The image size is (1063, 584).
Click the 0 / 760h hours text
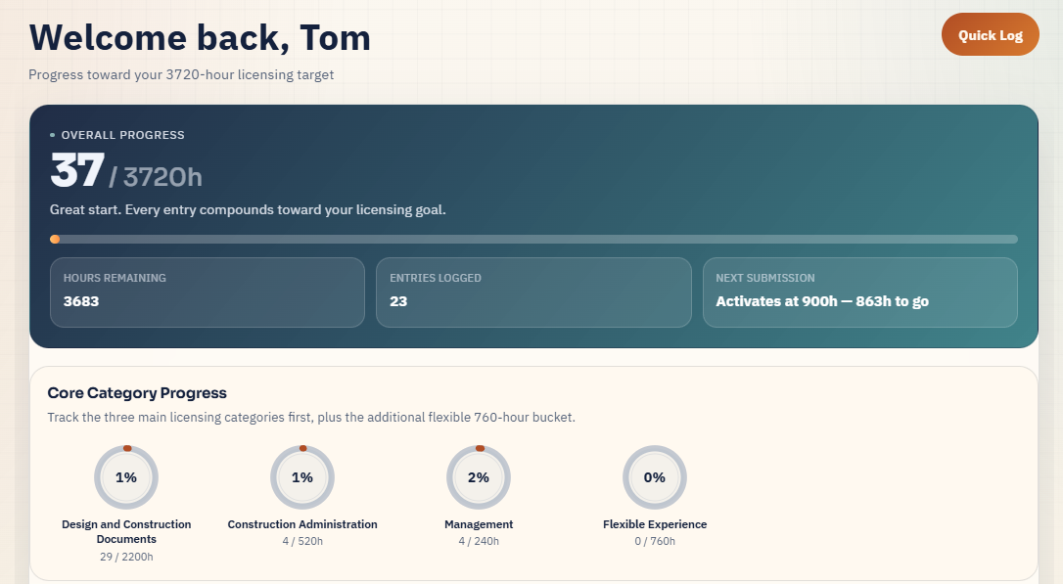tap(655, 541)
